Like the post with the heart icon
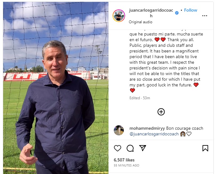The width and height of the screenshot is (216, 174). (x=118, y=148)
